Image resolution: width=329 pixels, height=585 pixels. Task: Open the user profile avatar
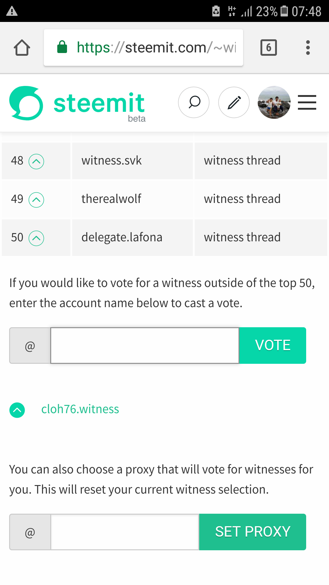pyautogui.click(x=274, y=102)
